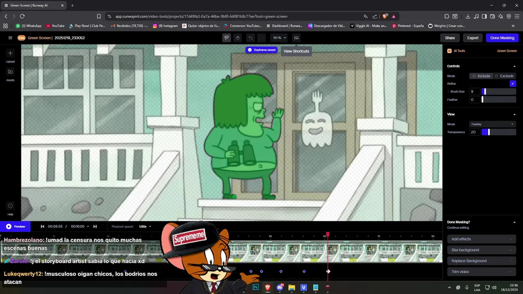Open File Explorer from taskbar
The height and width of the screenshot is (294, 523).
pos(292,287)
